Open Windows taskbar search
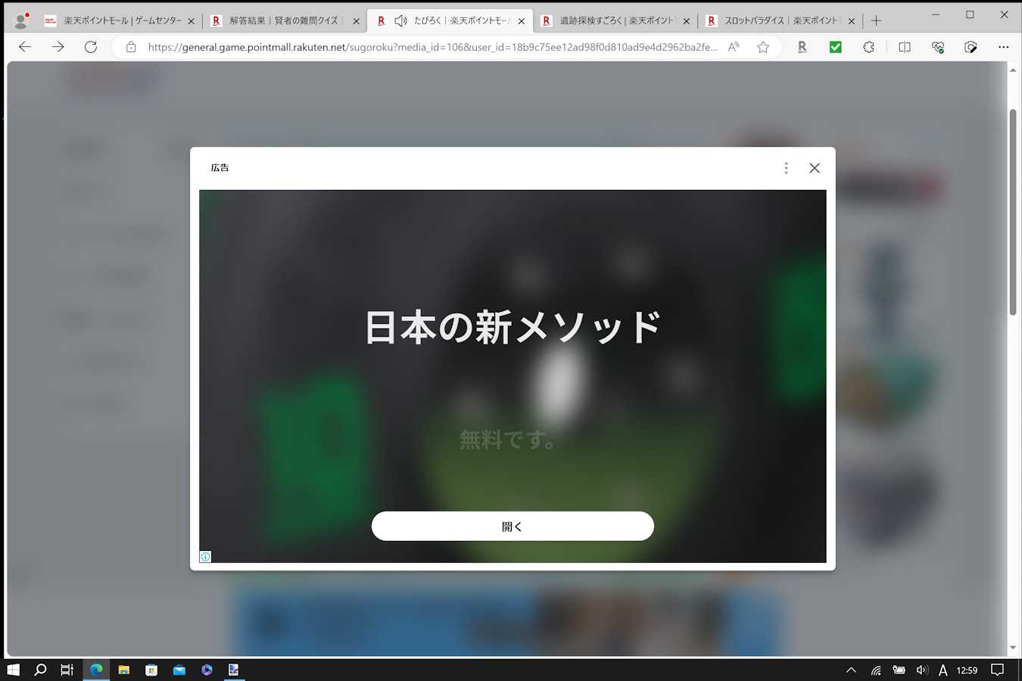Viewport: 1022px width, 681px height. [x=41, y=670]
